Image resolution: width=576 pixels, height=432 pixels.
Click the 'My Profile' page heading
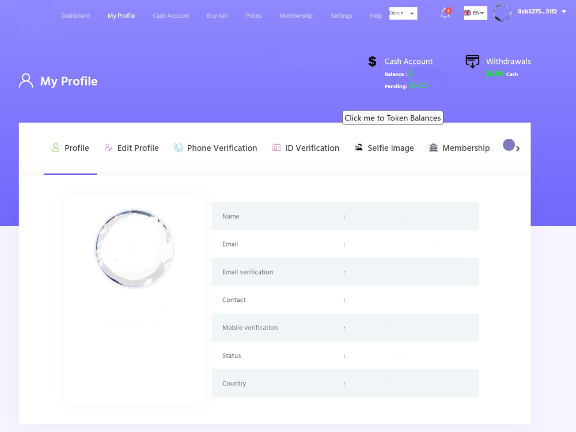[69, 81]
